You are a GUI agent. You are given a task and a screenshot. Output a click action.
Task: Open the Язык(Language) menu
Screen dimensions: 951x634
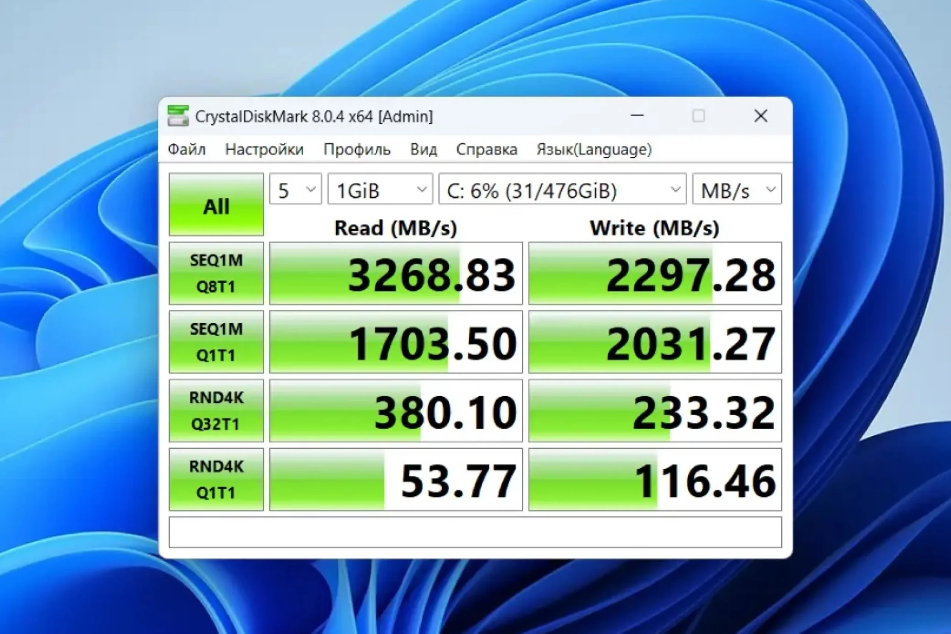594,150
